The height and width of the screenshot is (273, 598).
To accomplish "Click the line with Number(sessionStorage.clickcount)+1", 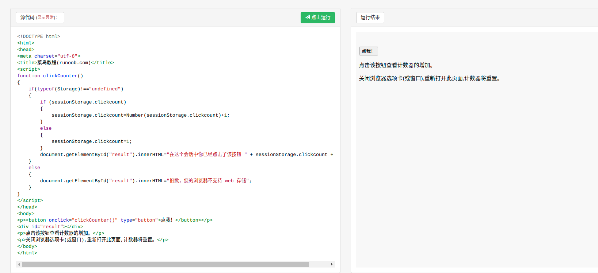I will coord(141,115).
